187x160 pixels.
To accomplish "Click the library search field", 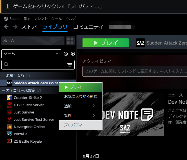I will coord(38,65).
